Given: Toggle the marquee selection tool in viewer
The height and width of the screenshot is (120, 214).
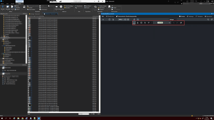Looking at the screenshot, I should click(138, 19).
